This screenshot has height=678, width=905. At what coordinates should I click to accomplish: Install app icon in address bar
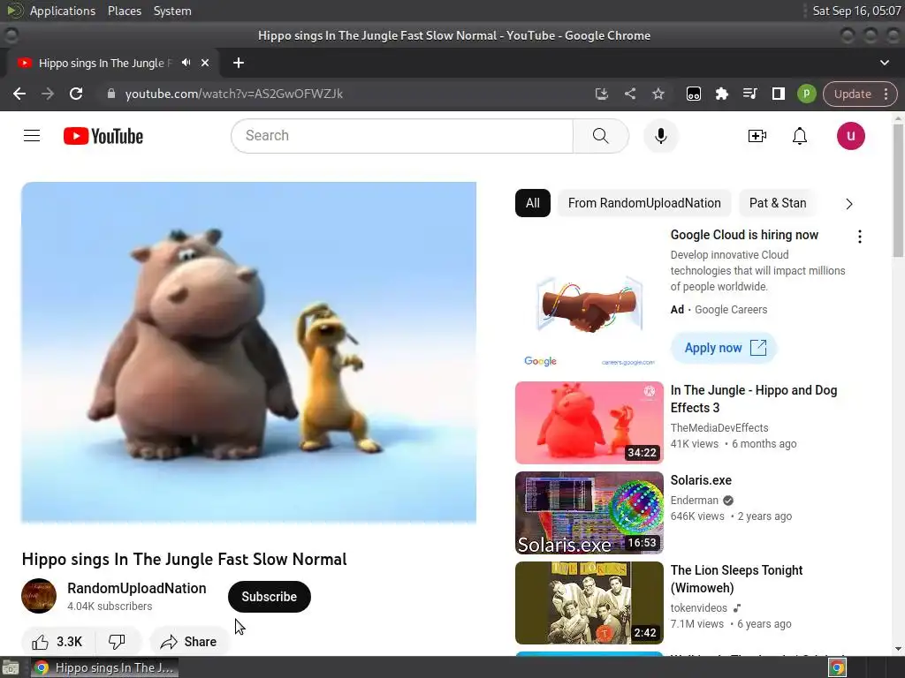click(601, 94)
